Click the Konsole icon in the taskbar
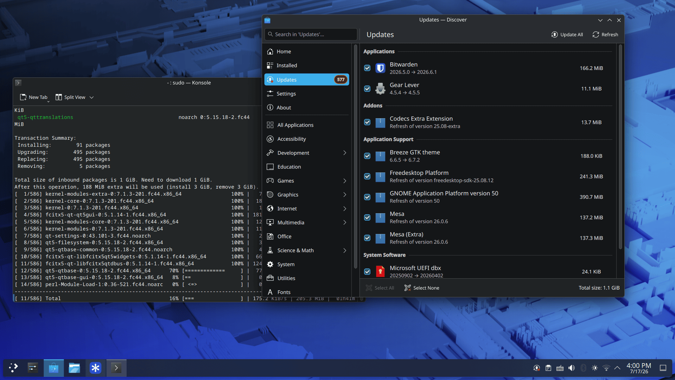 pos(116,368)
